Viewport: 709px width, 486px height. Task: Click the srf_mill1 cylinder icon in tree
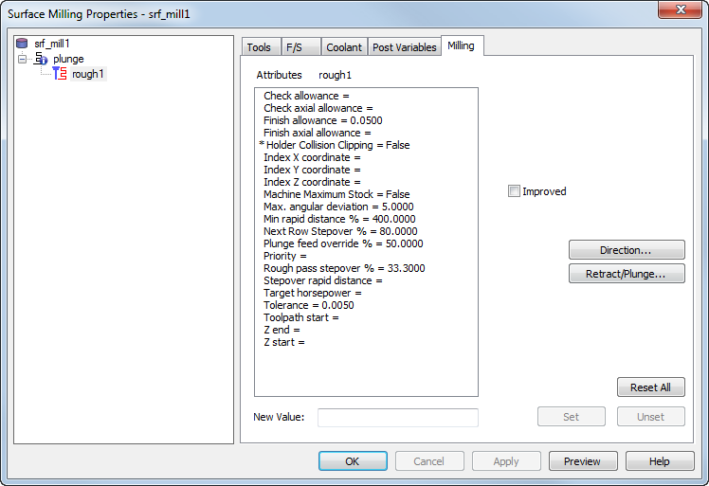[22, 44]
